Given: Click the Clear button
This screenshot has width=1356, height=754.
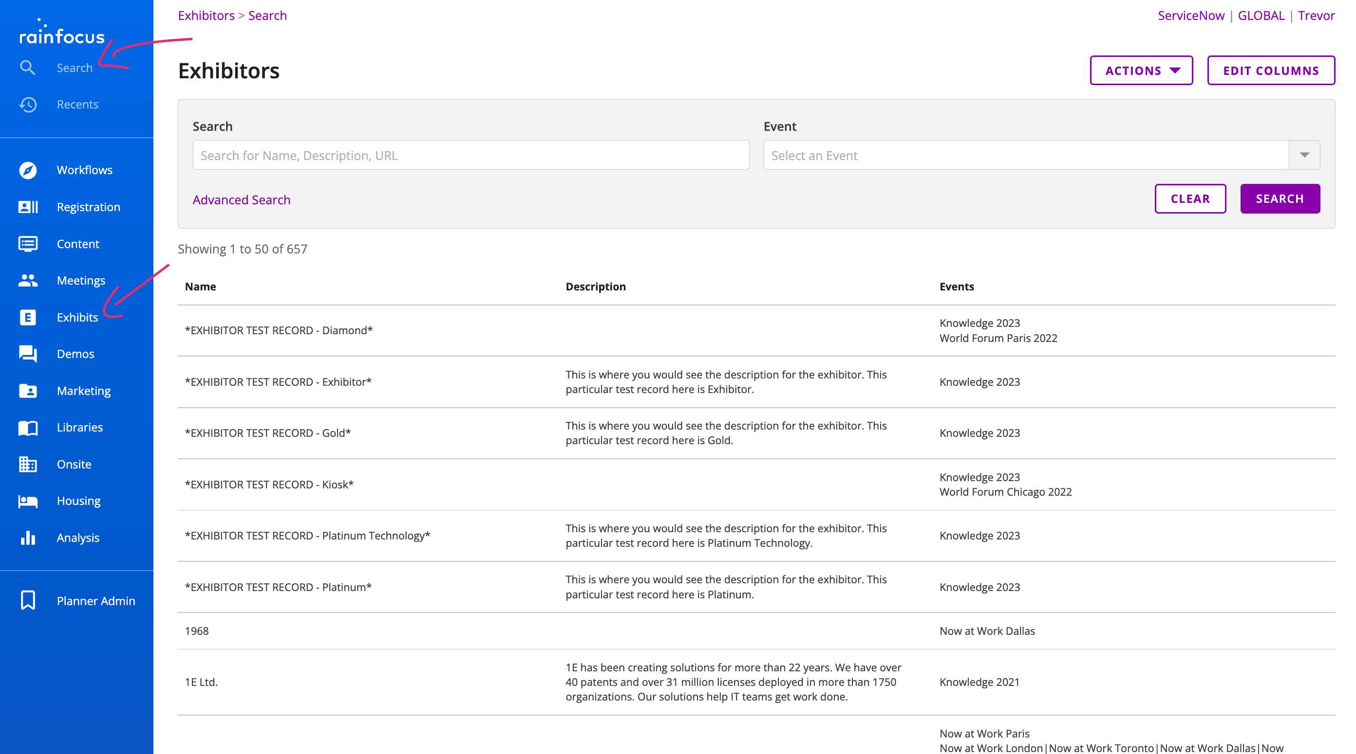Looking at the screenshot, I should (x=1189, y=199).
